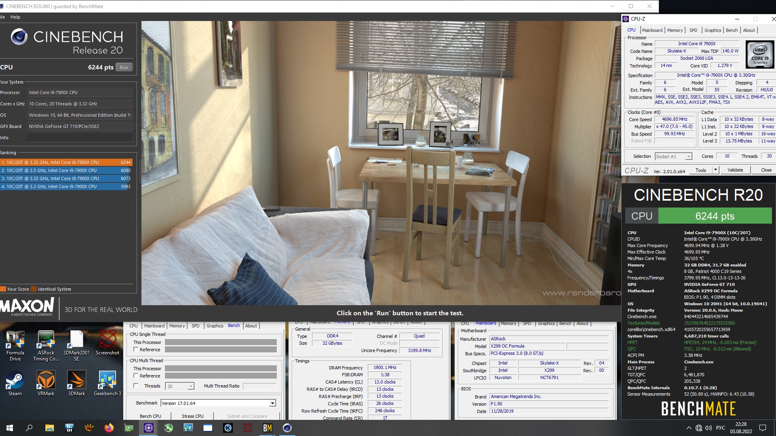
Task: Select the orange 3DMark desktop icon
Action: [76, 383]
